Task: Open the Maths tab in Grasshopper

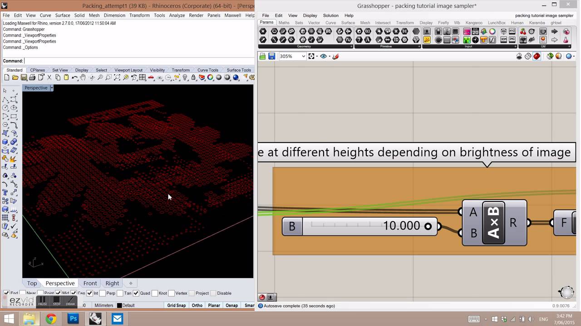Action: (284, 23)
